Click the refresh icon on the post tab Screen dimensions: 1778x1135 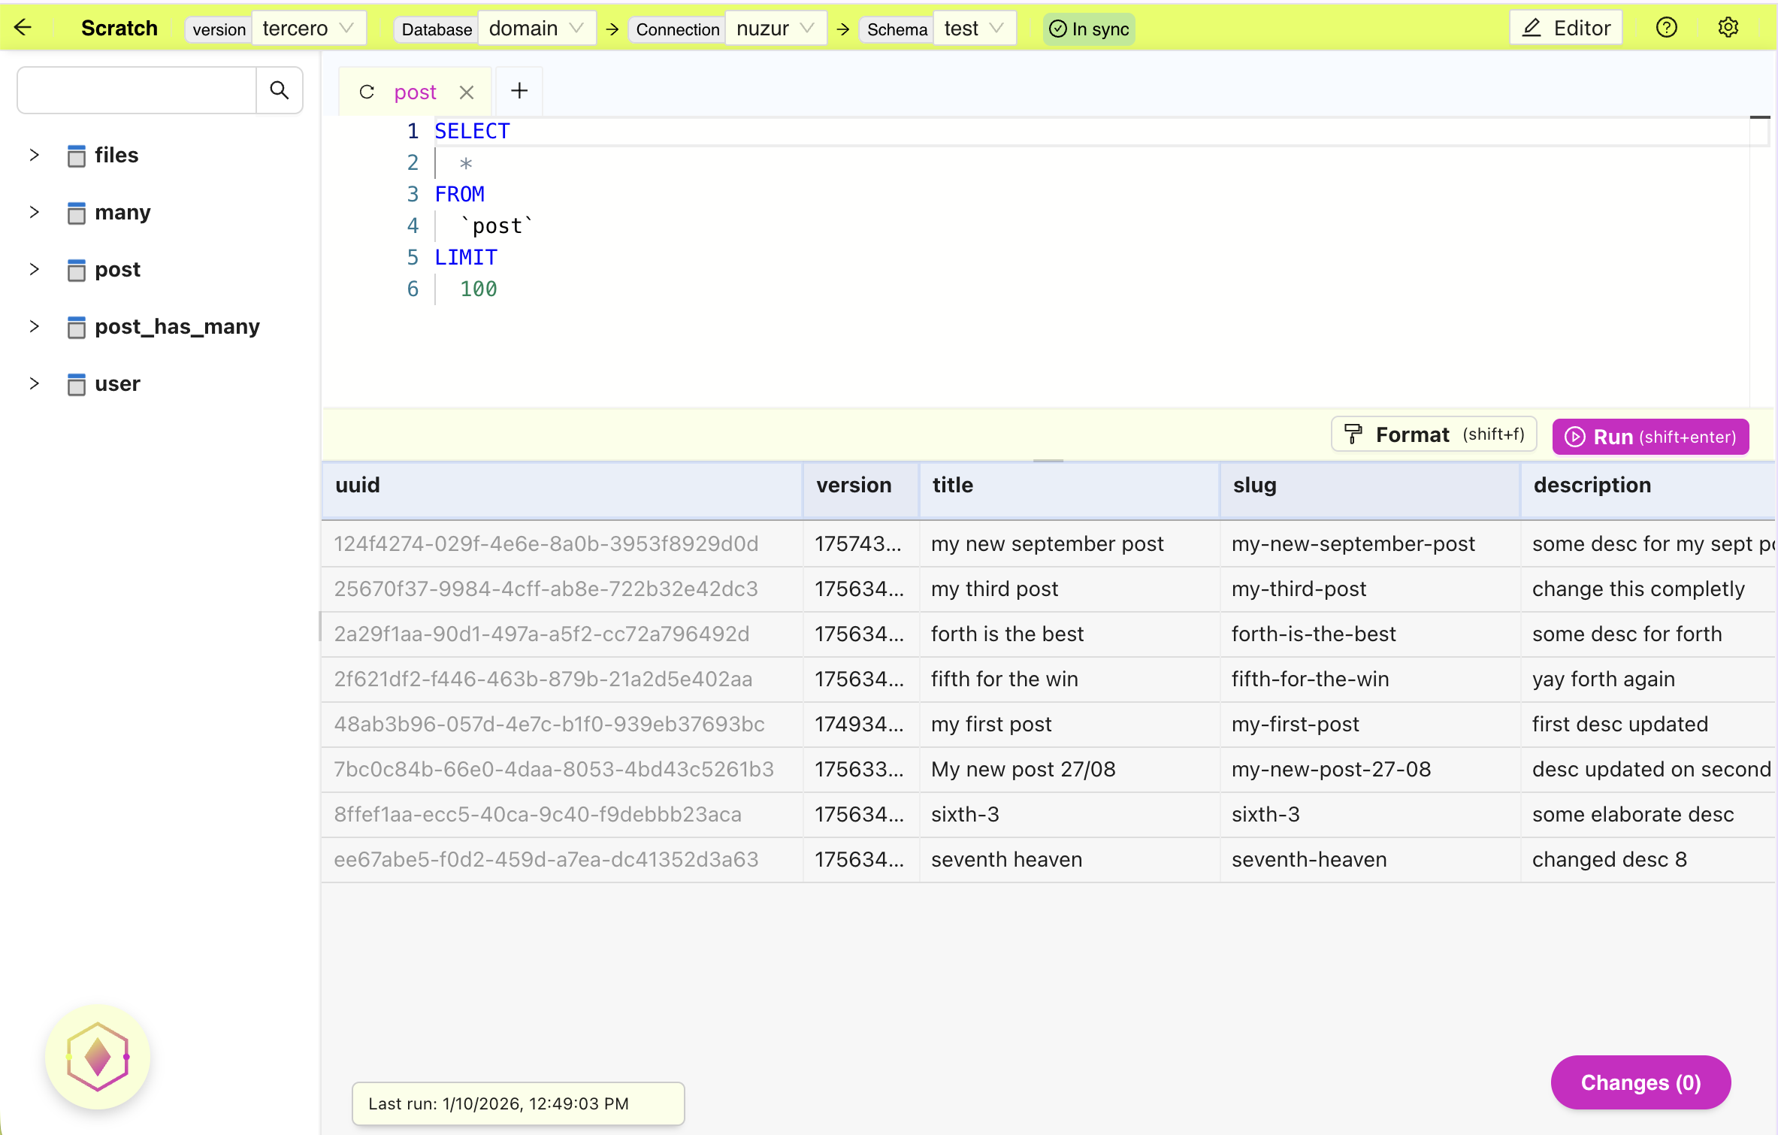pyautogui.click(x=367, y=91)
